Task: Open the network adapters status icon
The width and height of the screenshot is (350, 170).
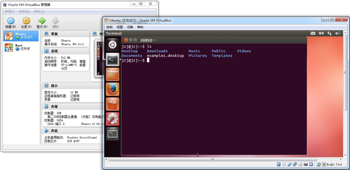Action: [x=295, y=164]
